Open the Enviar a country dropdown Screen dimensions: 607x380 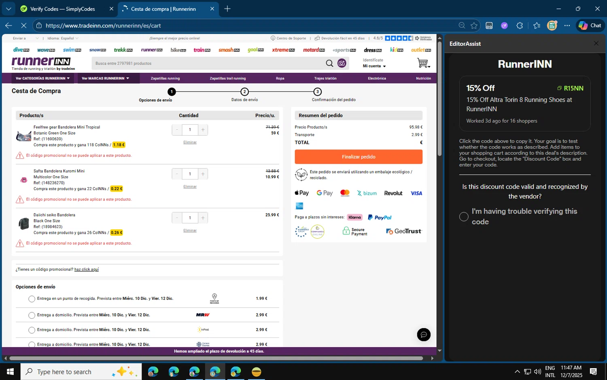25,38
